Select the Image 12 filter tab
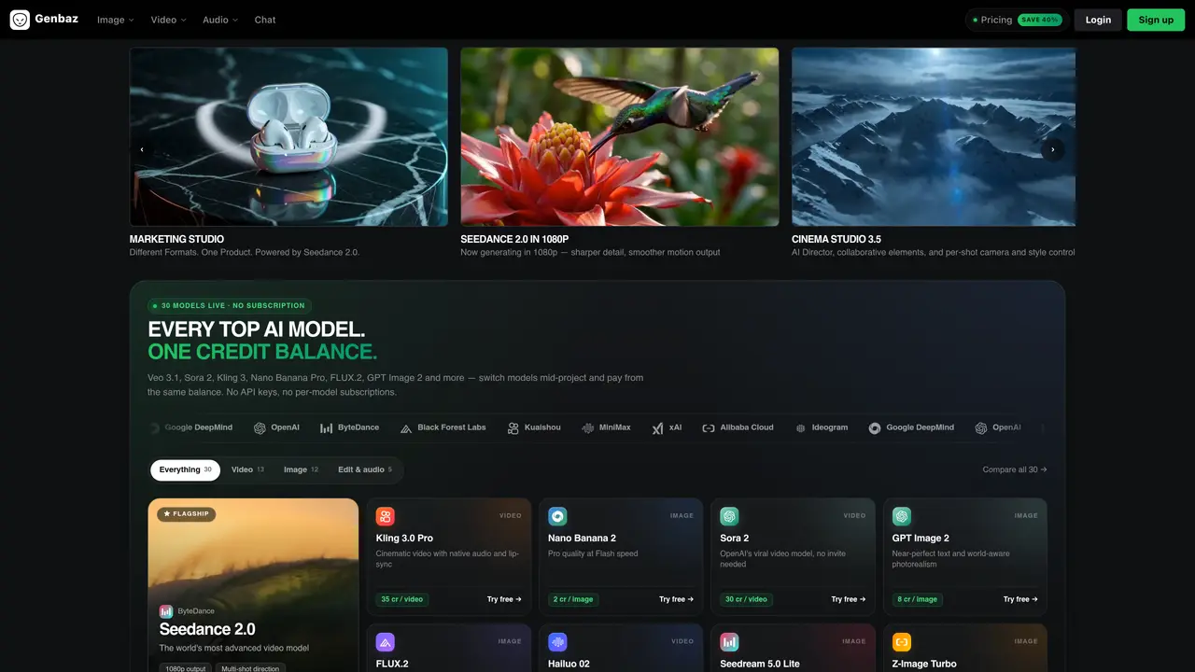Viewport: 1195px width, 672px height. tap(301, 469)
